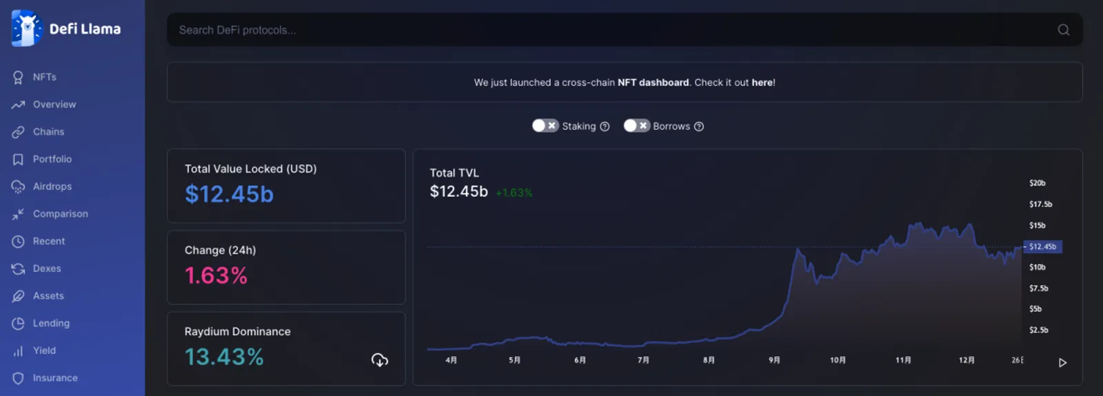The width and height of the screenshot is (1103, 396).
Task: Click the Overview trend-line icon
Action: (x=18, y=105)
